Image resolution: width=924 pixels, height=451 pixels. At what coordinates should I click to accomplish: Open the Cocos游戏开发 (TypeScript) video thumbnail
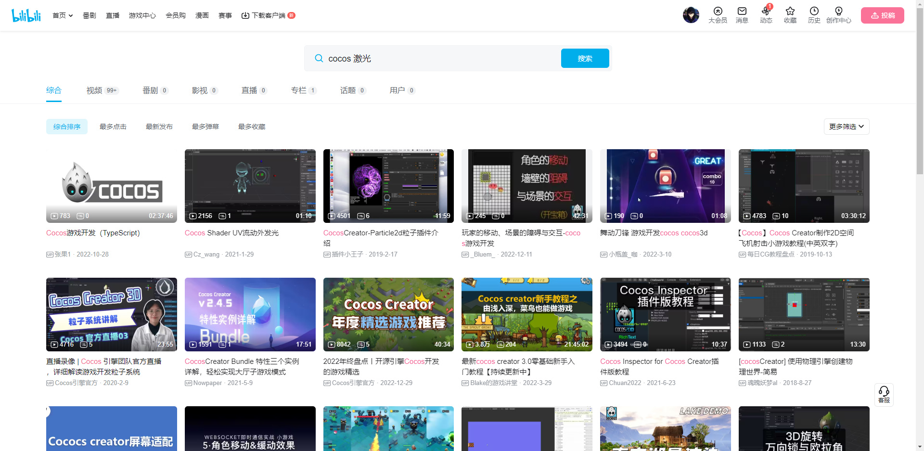tap(112, 186)
